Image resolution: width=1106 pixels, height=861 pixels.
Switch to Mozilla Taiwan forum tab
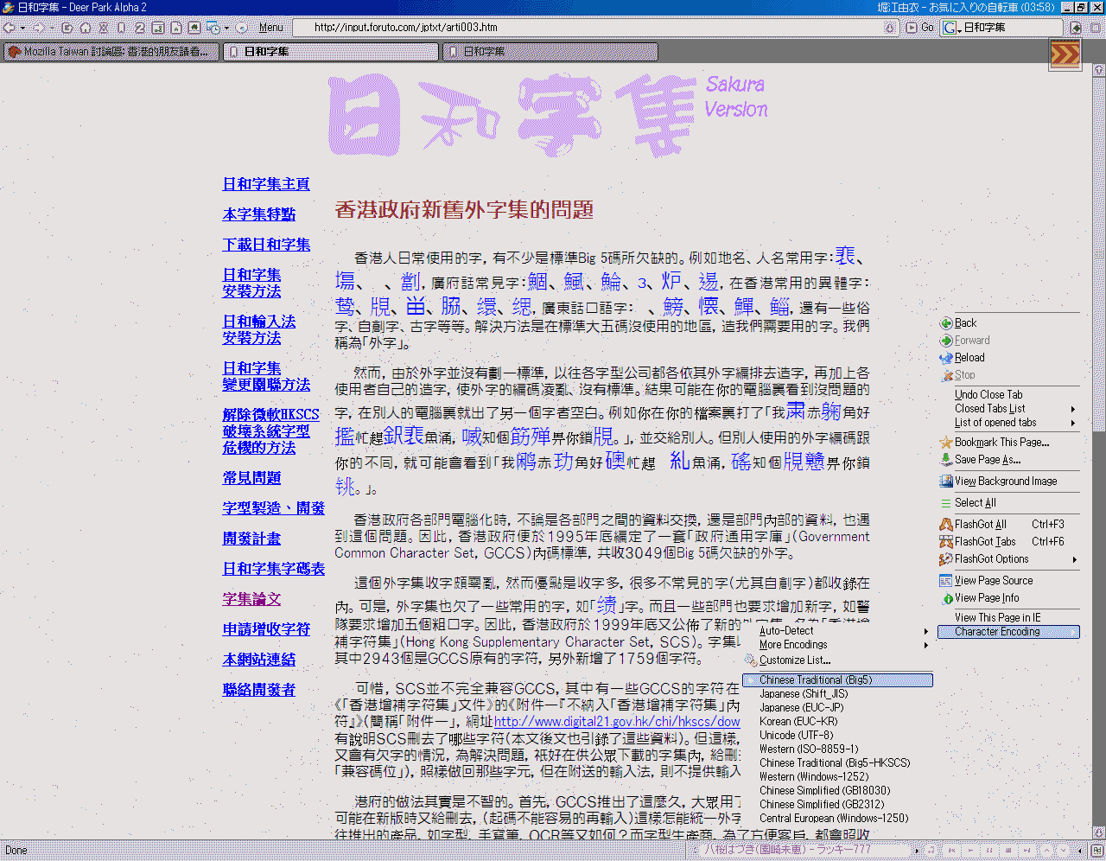111,52
